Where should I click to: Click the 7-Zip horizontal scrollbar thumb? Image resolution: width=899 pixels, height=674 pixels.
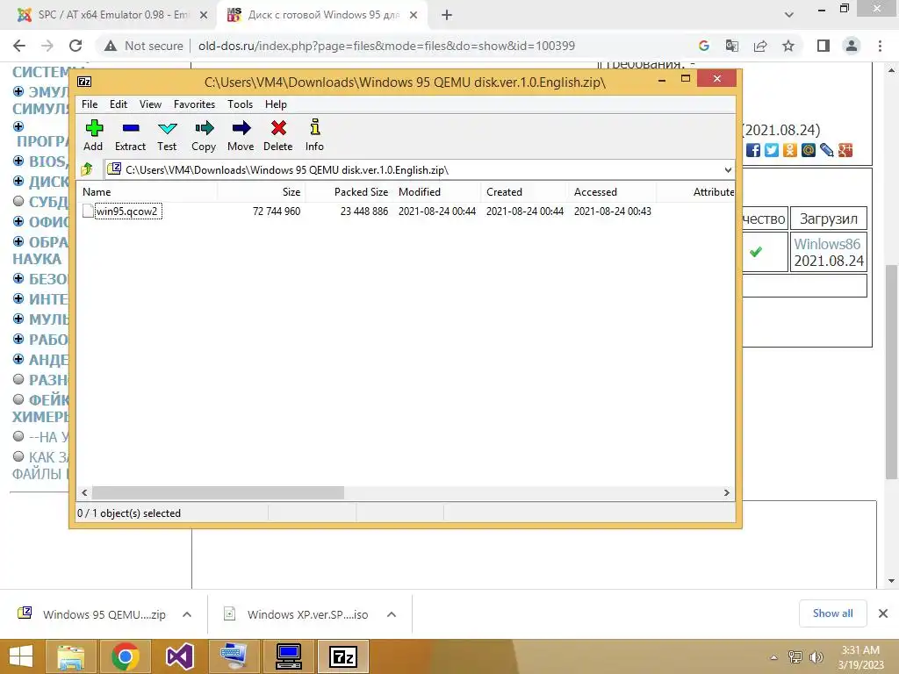tap(218, 493)
